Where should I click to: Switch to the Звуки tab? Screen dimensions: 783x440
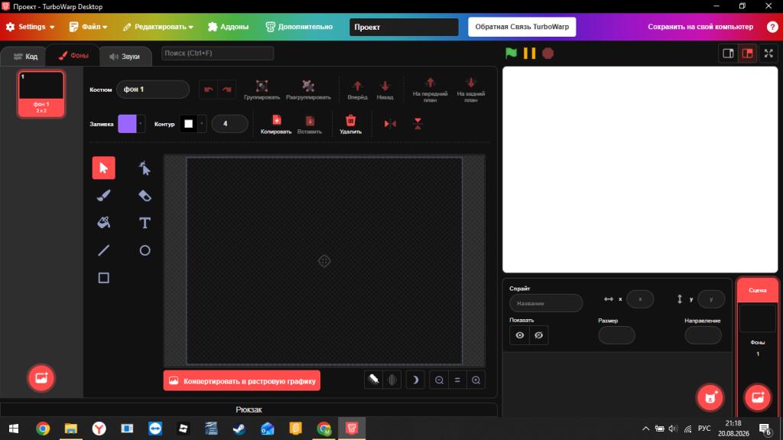click(x=125, y=56)
